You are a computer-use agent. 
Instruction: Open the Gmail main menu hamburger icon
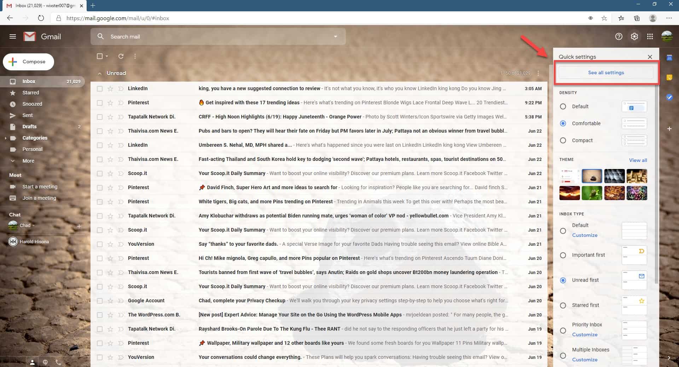tap(13, 36)
